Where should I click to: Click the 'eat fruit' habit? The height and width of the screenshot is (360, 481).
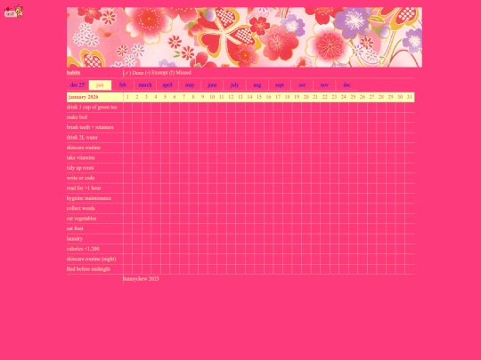[75, 228]
